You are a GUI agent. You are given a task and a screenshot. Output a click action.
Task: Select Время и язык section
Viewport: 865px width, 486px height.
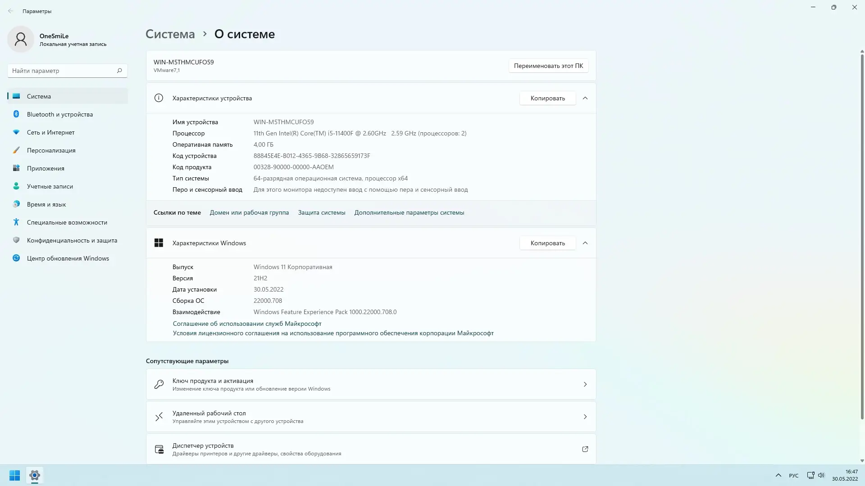tap(46, 204)
